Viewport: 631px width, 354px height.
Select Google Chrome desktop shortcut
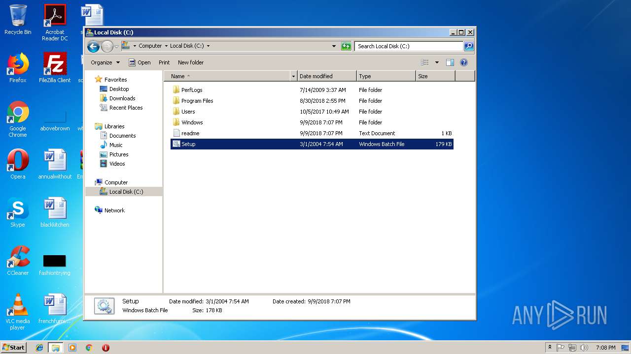[18, 119]
